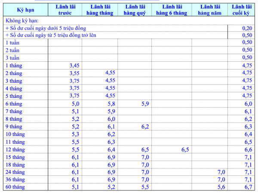Select the '10 tháng' term label
Viewport: 258px width, 193px height.
[15, 134]
